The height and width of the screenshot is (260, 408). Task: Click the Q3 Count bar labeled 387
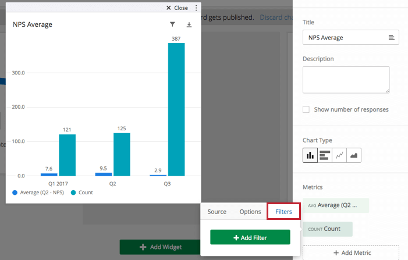click(176, 109)
